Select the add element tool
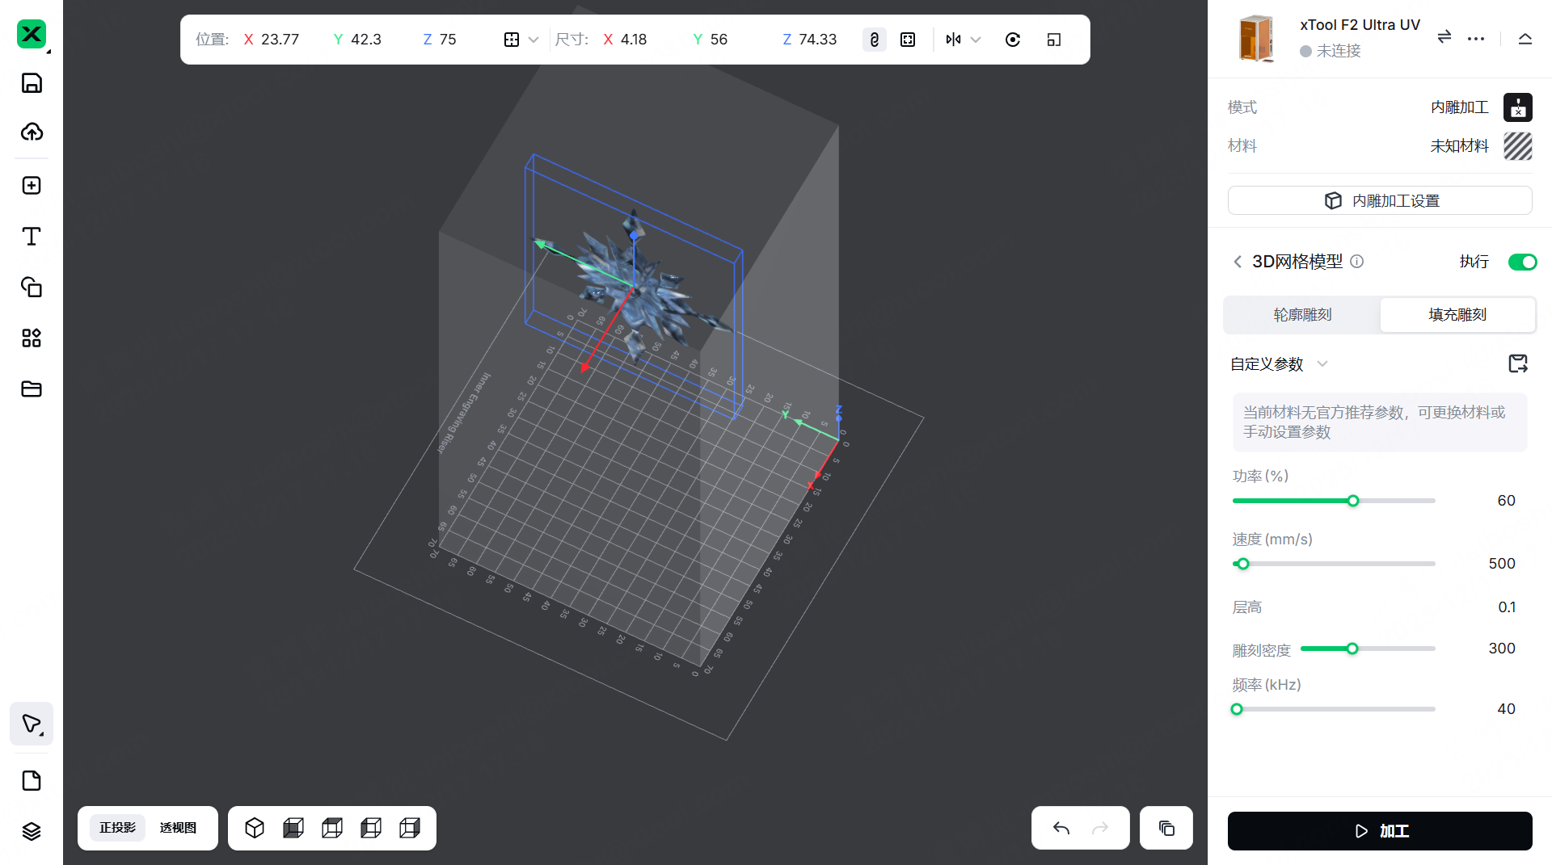Image resolution: width=1552 pixels, height=865 pixels. click(31, 185)
